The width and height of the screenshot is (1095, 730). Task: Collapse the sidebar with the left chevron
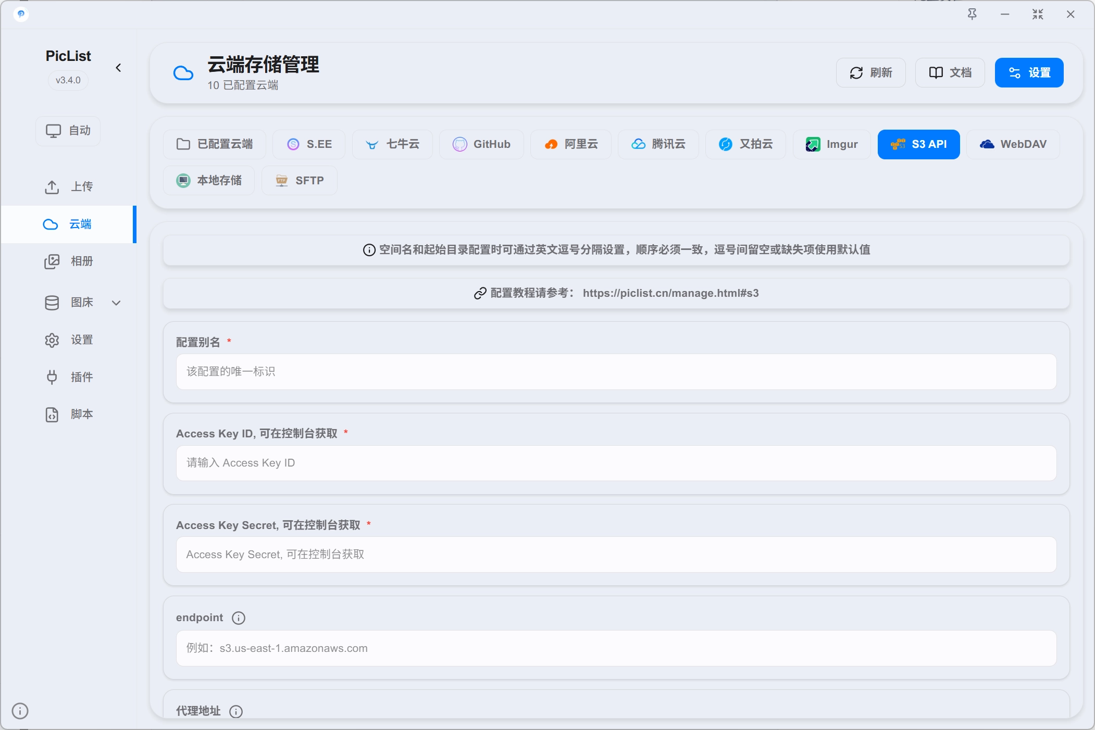pos(118,68)
